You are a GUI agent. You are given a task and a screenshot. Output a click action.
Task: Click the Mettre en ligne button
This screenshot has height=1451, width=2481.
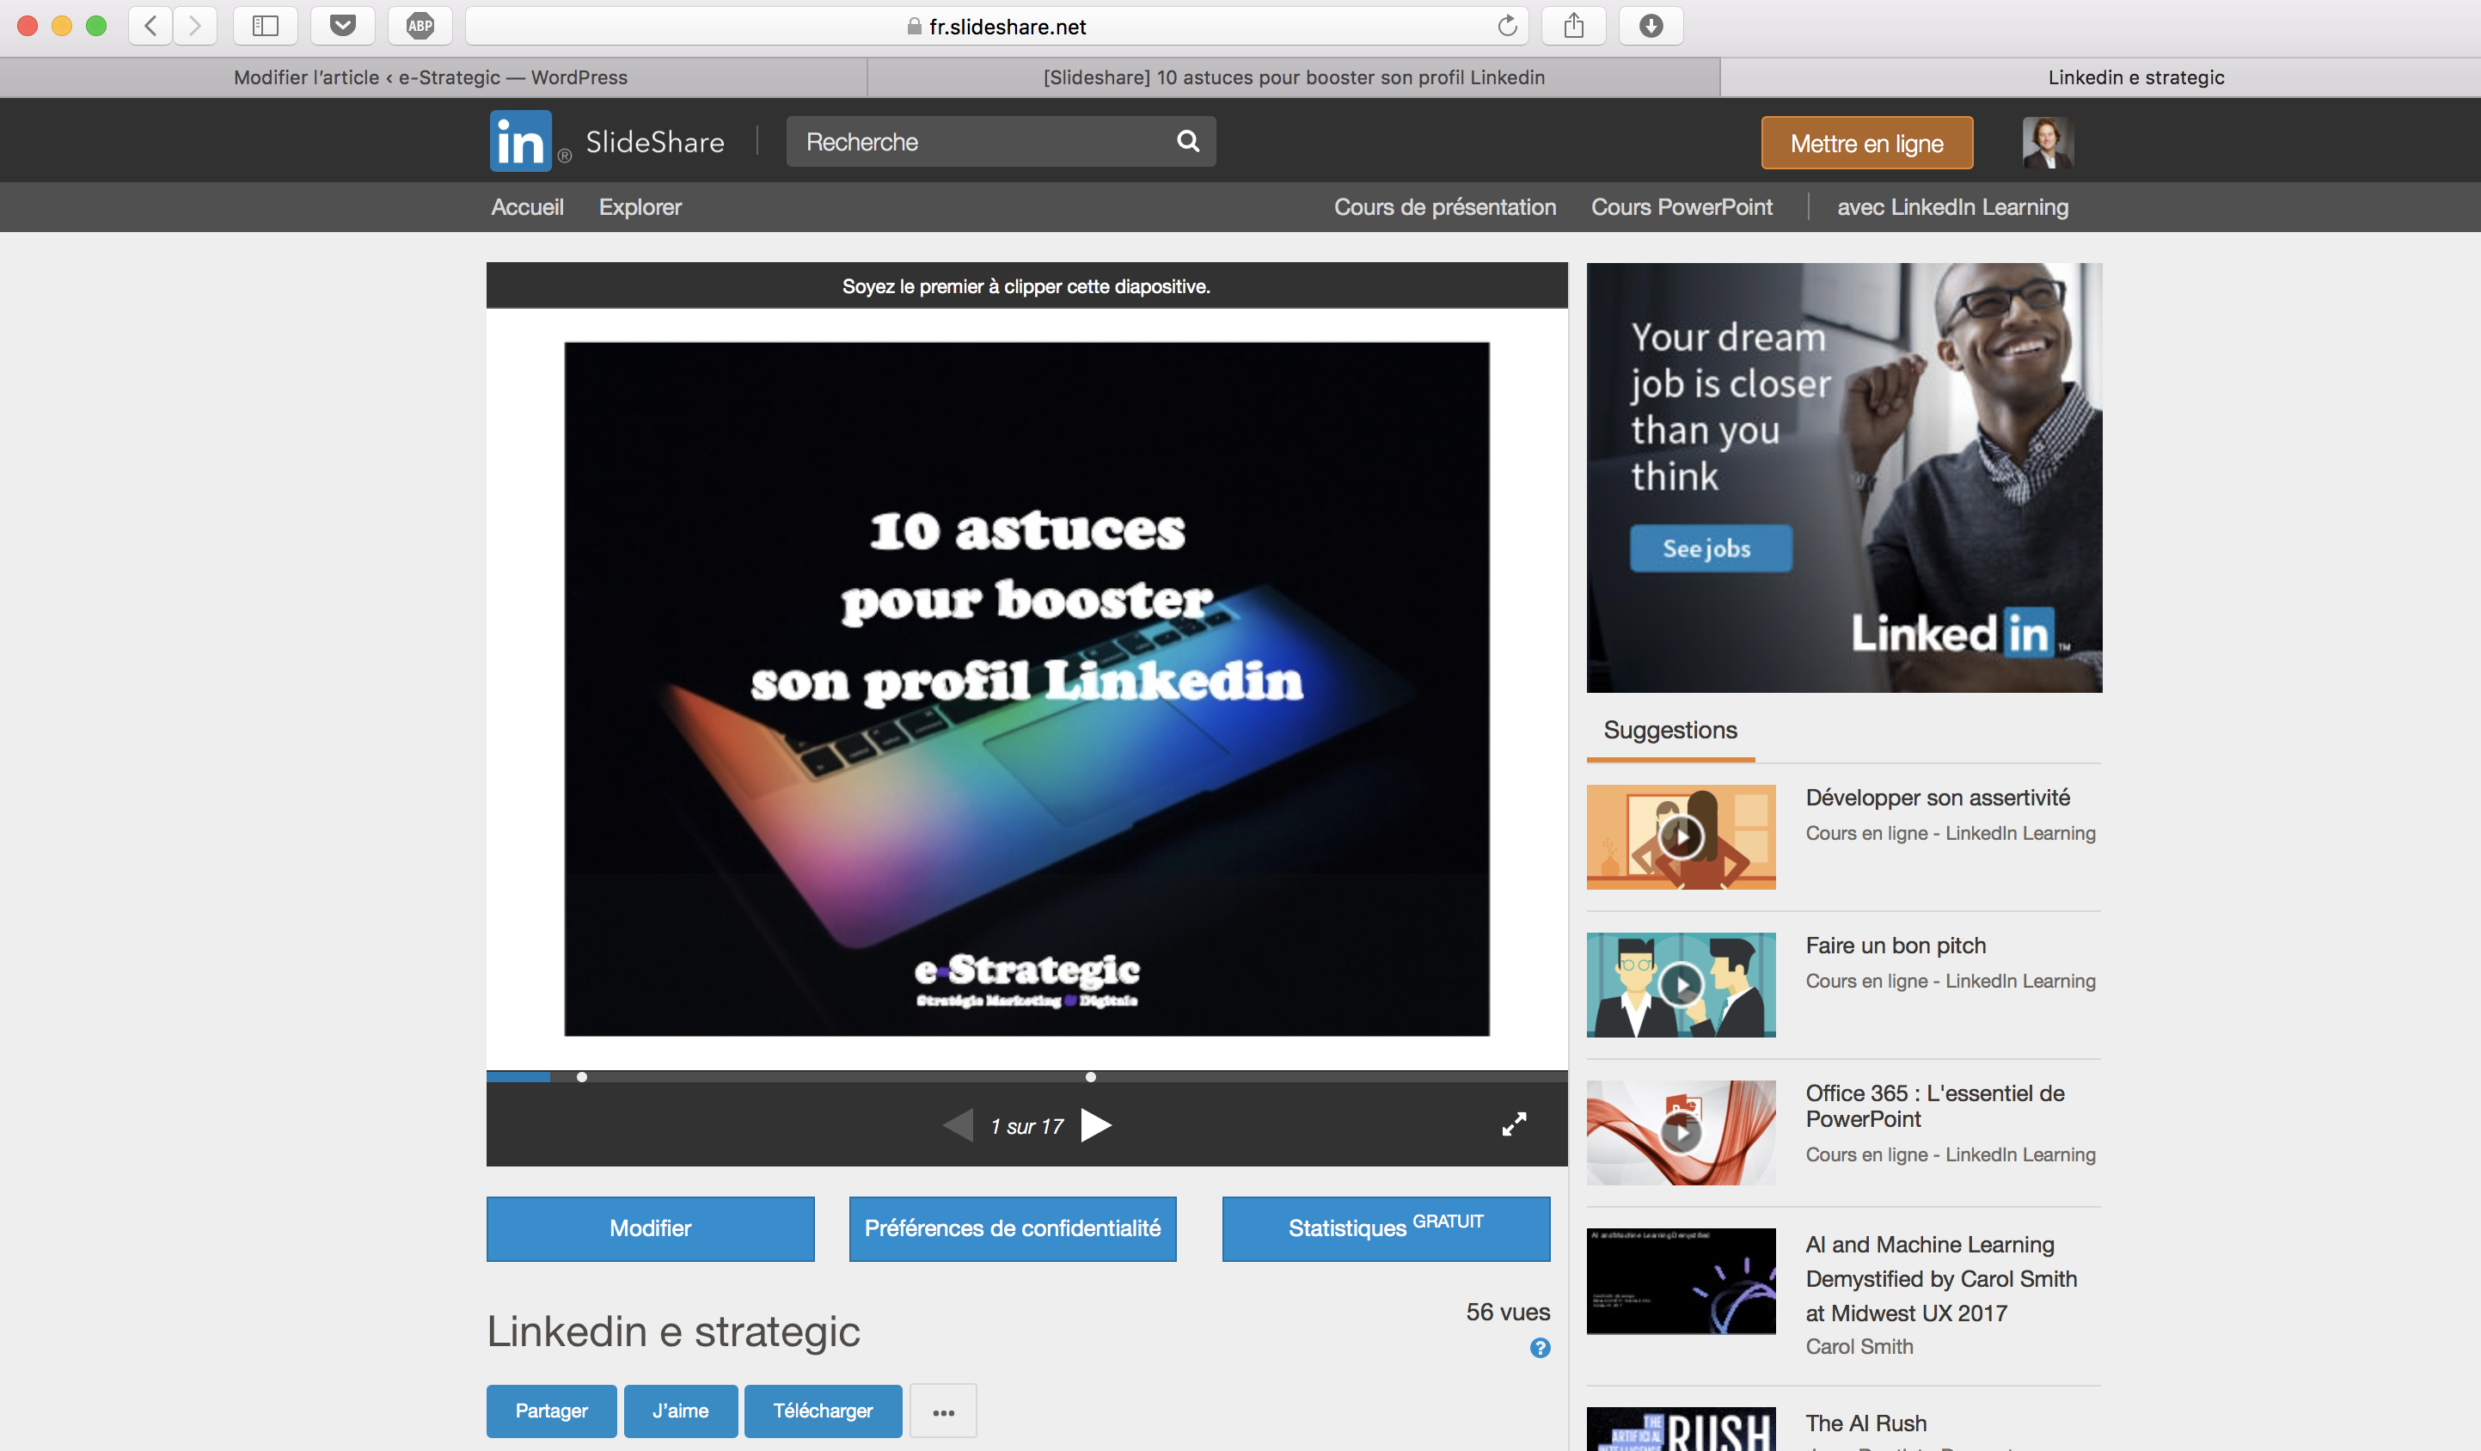pos(1866,144)
